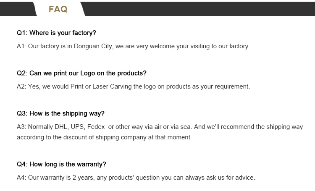Click the "A3:" label of the shipping answer

point(21,127)
